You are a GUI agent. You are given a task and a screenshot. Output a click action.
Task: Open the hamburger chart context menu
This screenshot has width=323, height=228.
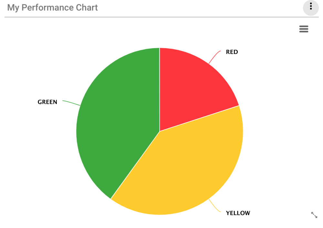pyautogui.click(x=304, y=29)
